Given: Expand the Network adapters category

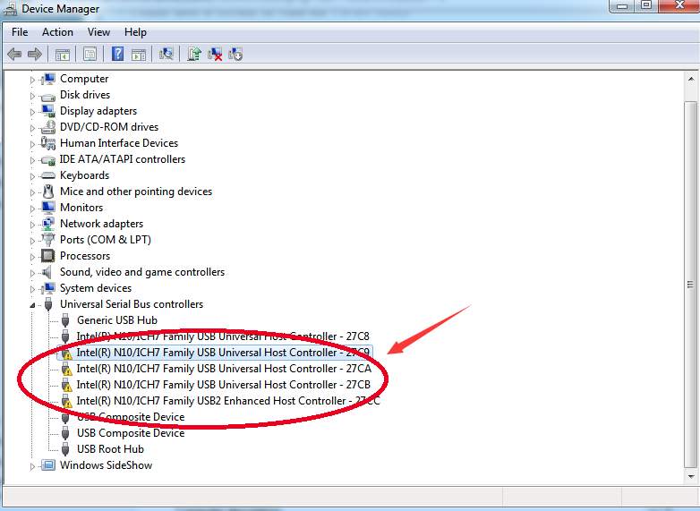Looking at the screenshot, I should [x=34, y=224].
